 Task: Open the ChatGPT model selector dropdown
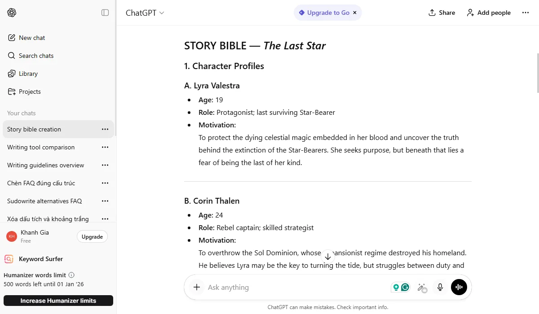click(x=145, y=13)
